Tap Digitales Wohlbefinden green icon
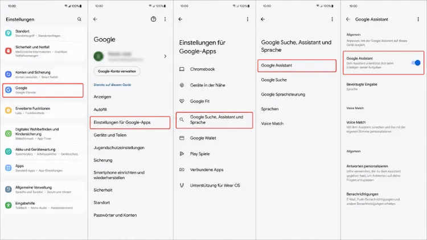427x240 pixels. click(9, 133)
